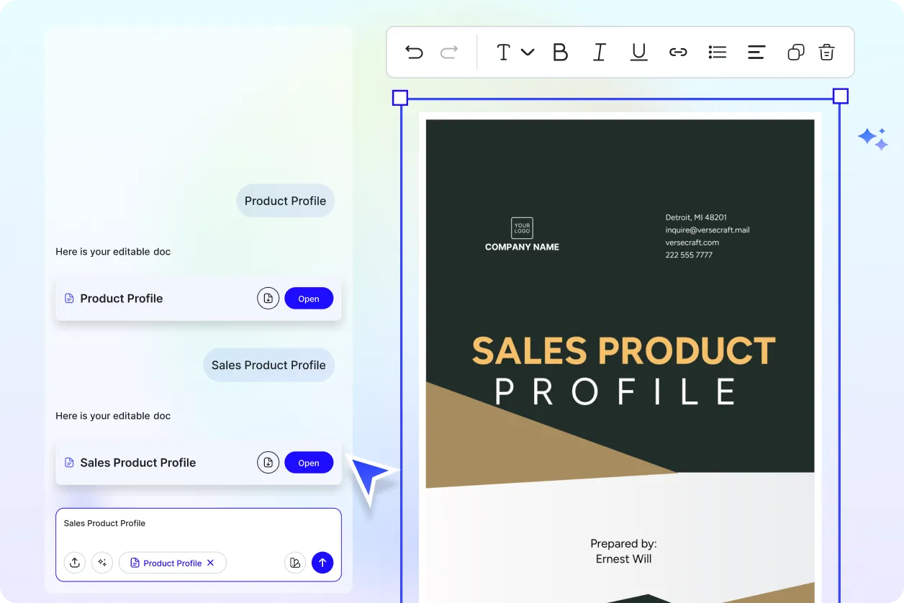Image resolution: width=904 pixels, height=603 pixels.
Task: Open the Sales Product Profile document
Action: coord(309,463)
